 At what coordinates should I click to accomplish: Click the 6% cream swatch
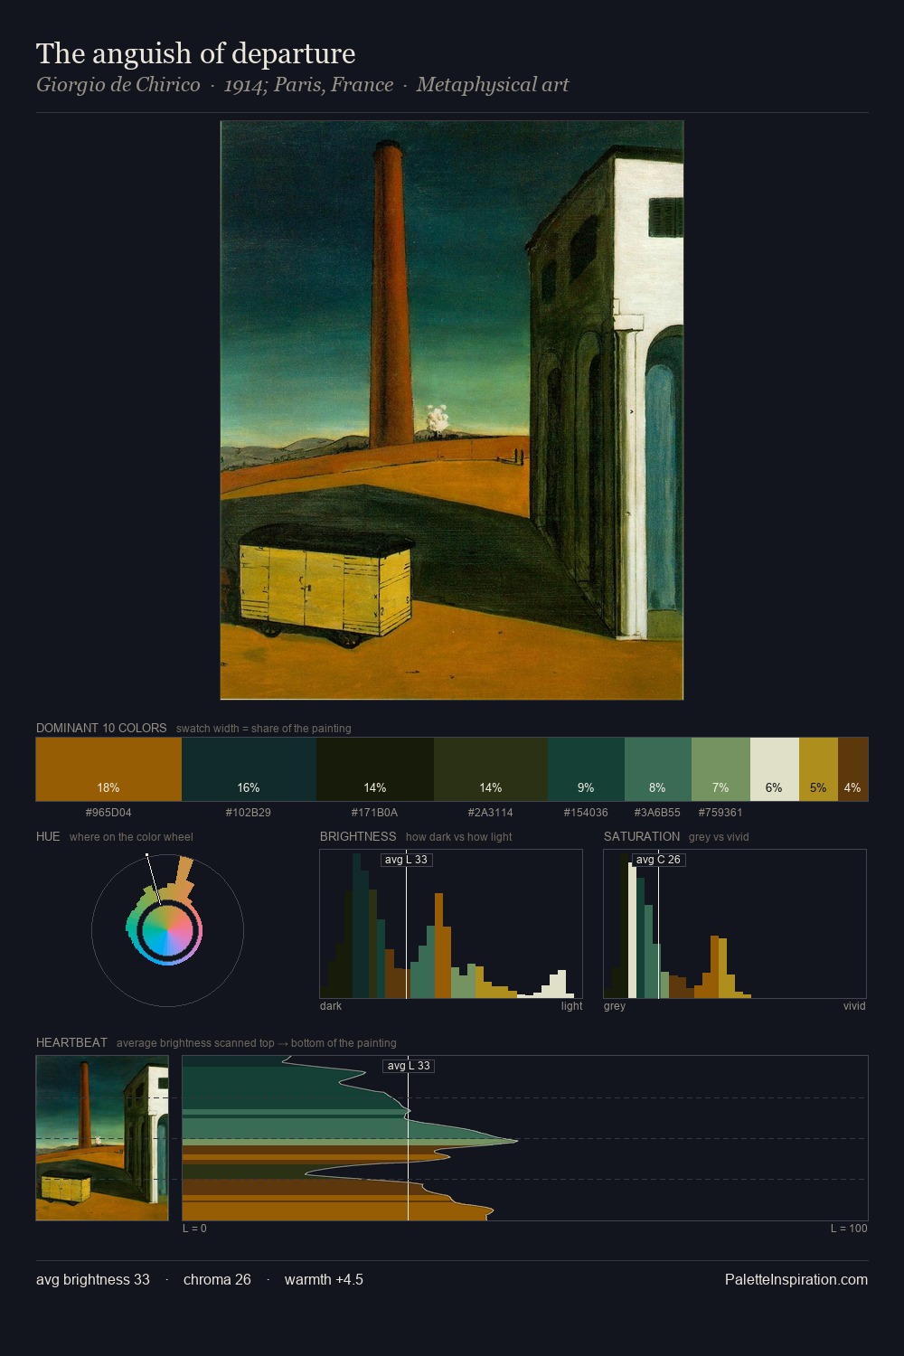(775, 769)
